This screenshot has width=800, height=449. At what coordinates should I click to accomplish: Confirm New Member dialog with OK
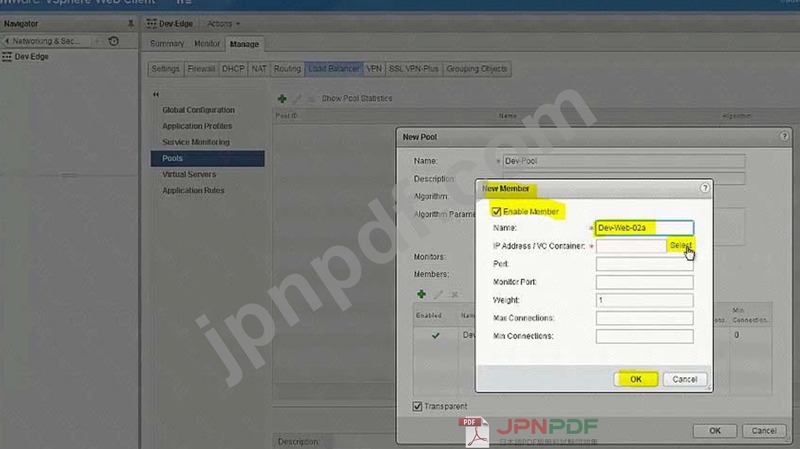point(636,379)
